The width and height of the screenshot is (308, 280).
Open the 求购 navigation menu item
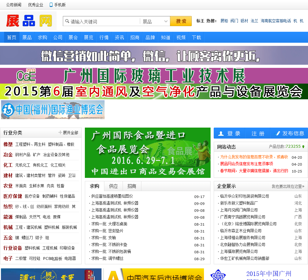pyautogui.click(x=42, y=37)
